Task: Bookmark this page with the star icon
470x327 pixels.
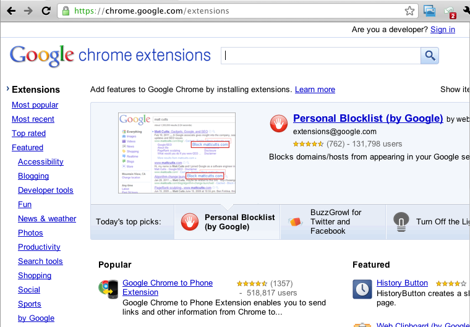Action: [409, 11]
